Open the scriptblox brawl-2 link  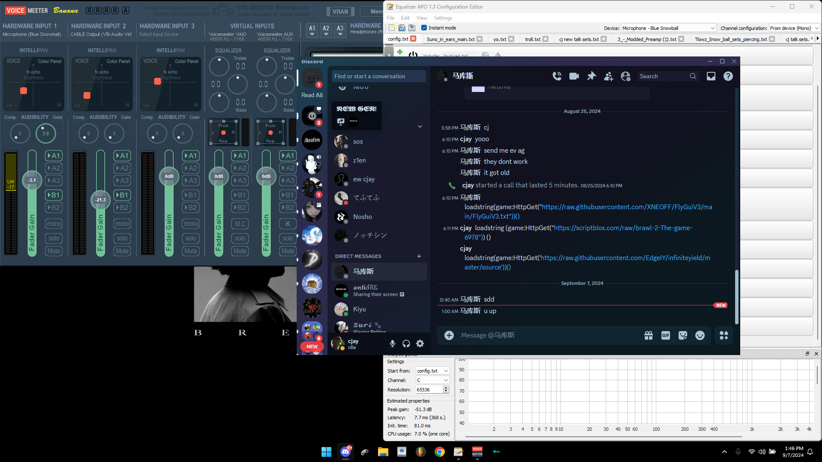[x=623, y=228]
